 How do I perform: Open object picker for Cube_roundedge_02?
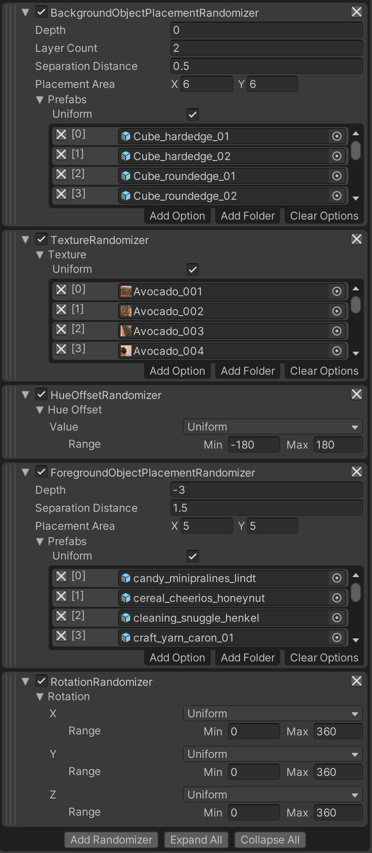[336, 196]
